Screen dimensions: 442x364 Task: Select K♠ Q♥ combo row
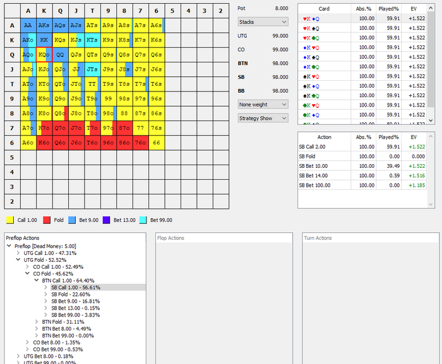coord(362,76)
